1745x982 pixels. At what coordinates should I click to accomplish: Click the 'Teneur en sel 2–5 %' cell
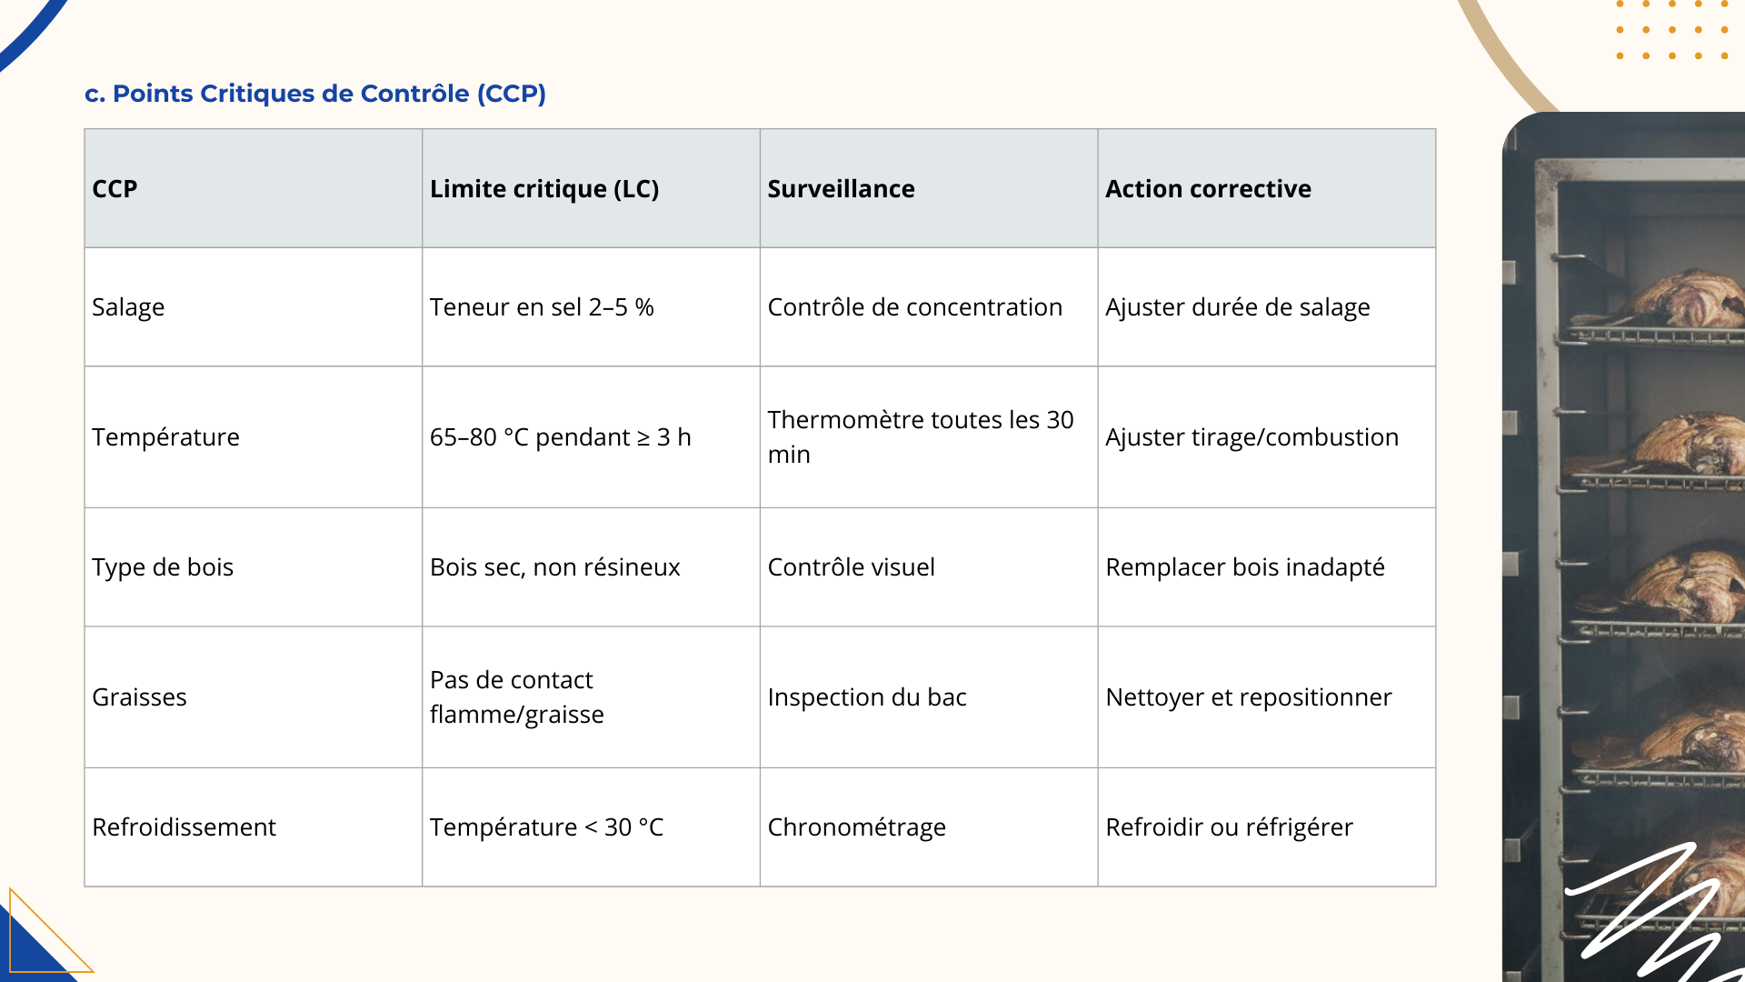coord(592,307)
